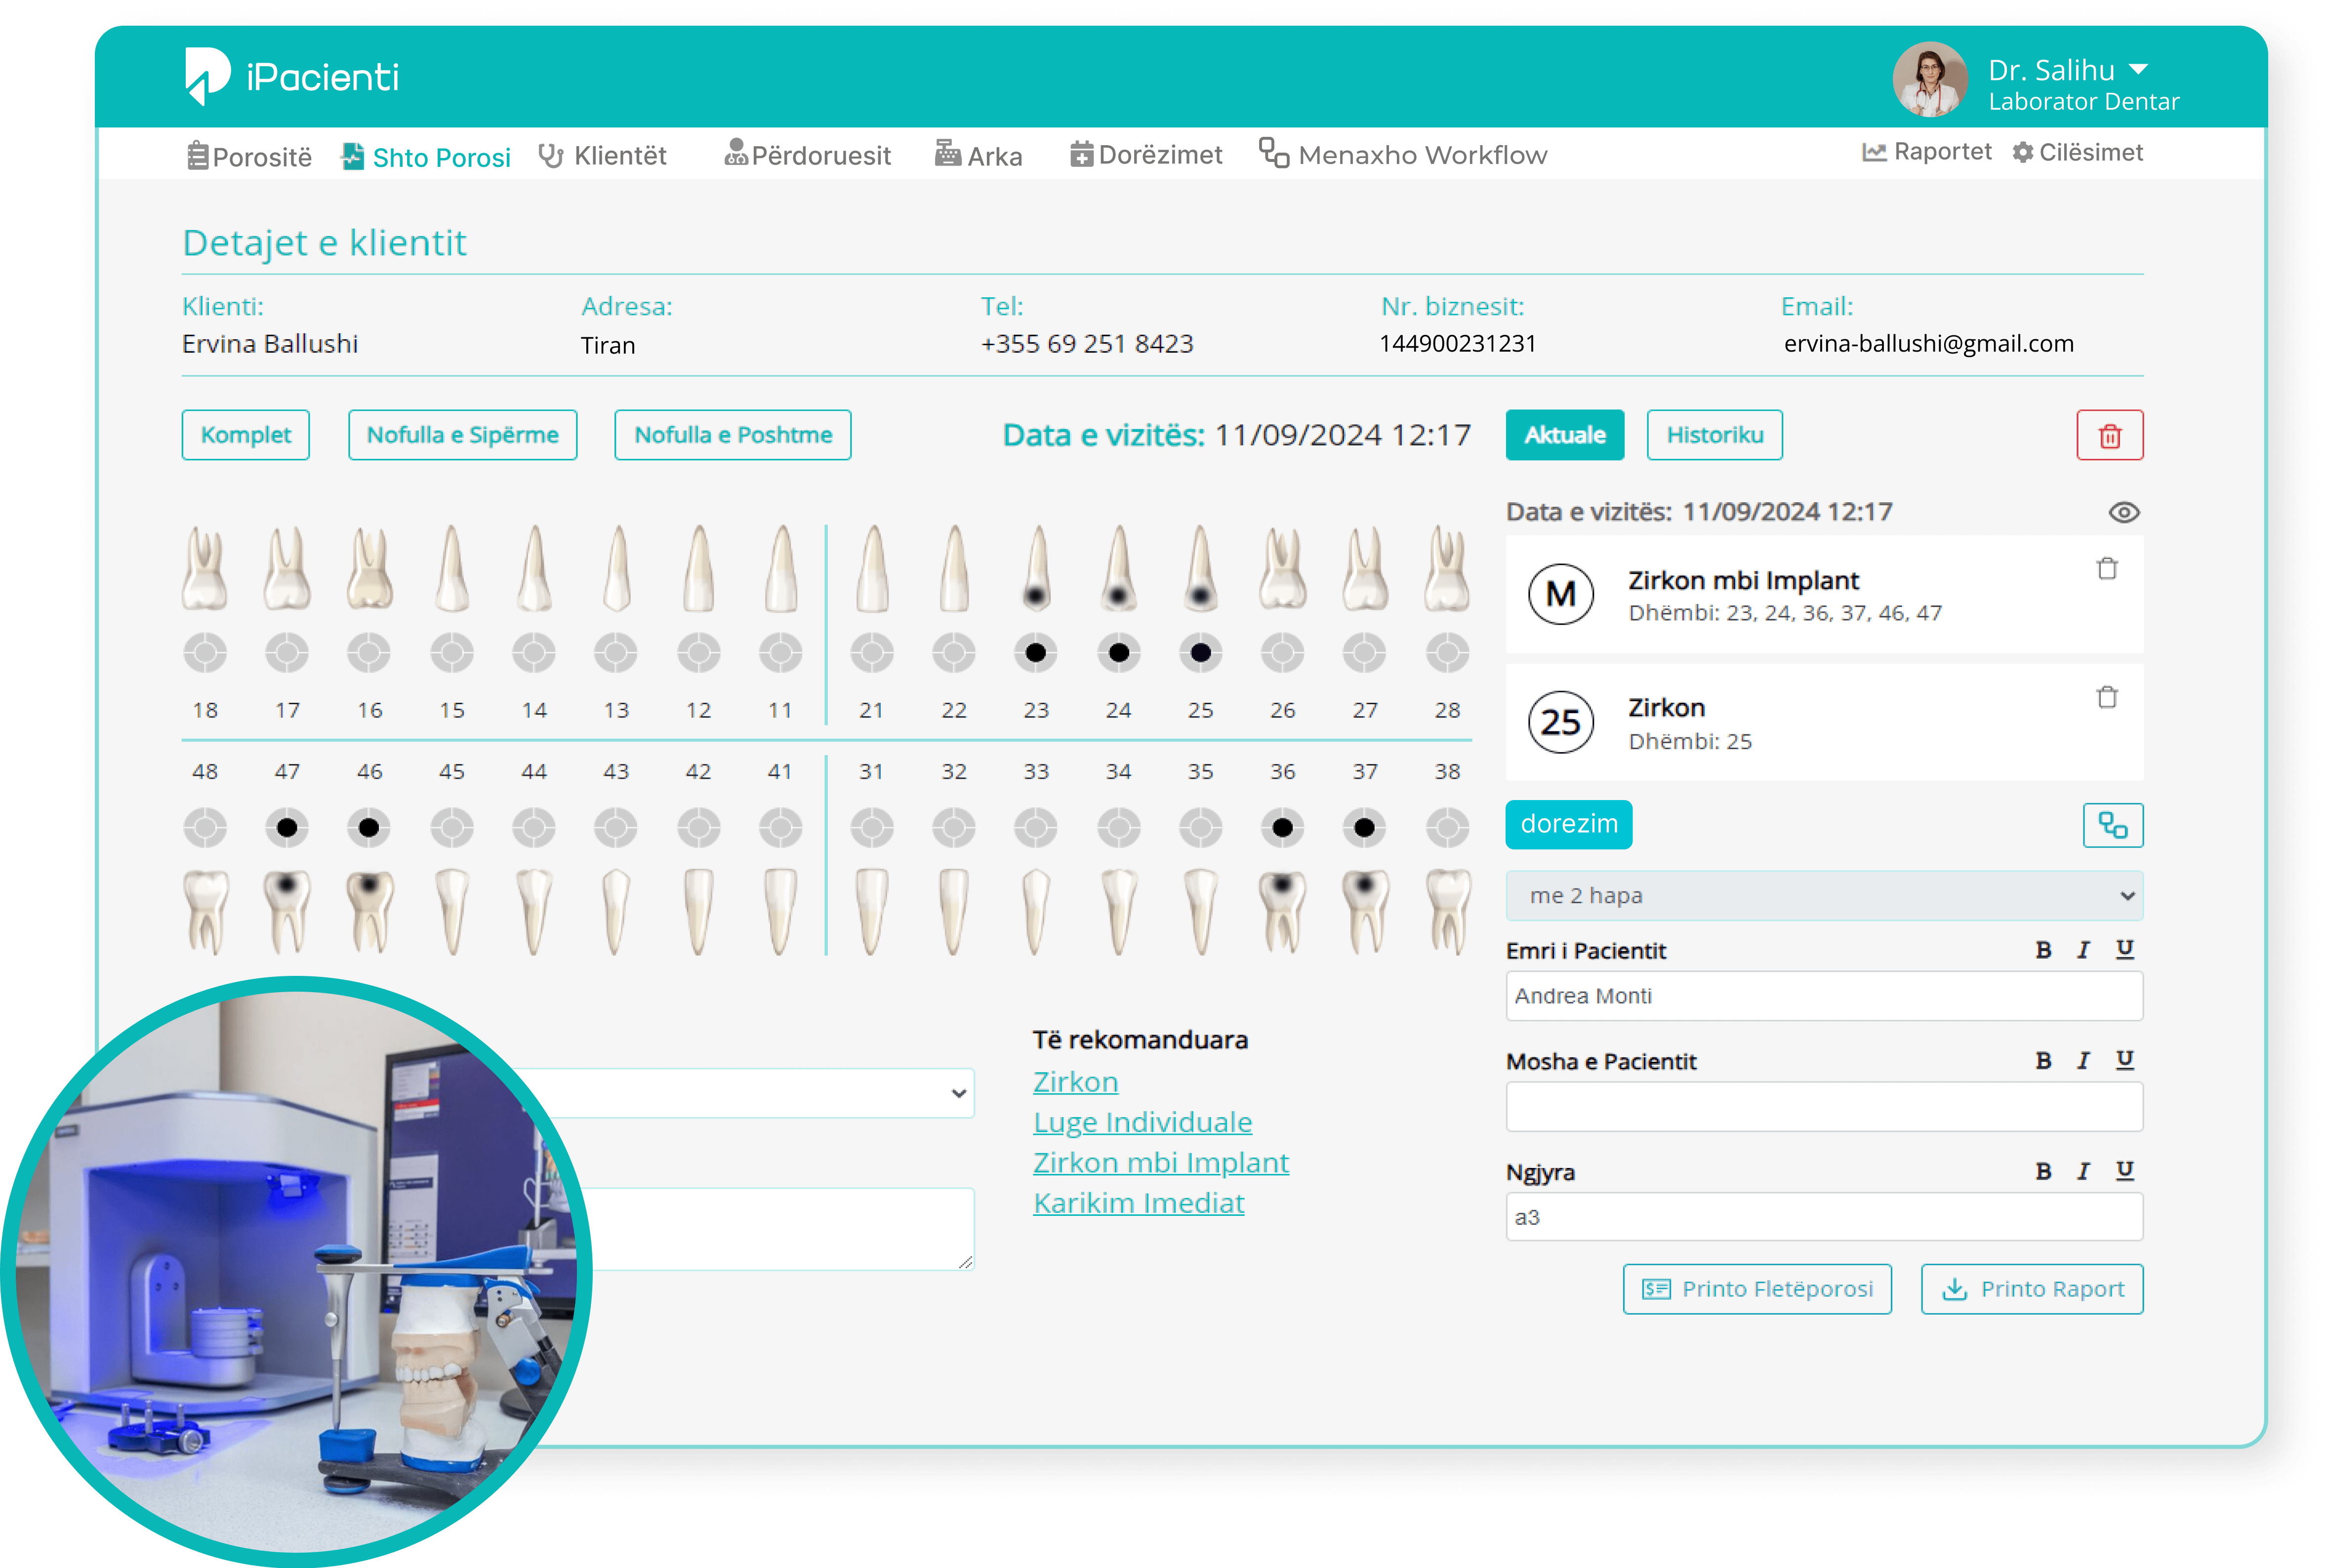Click the red delete visit trash icon

tap(2109, 435)
